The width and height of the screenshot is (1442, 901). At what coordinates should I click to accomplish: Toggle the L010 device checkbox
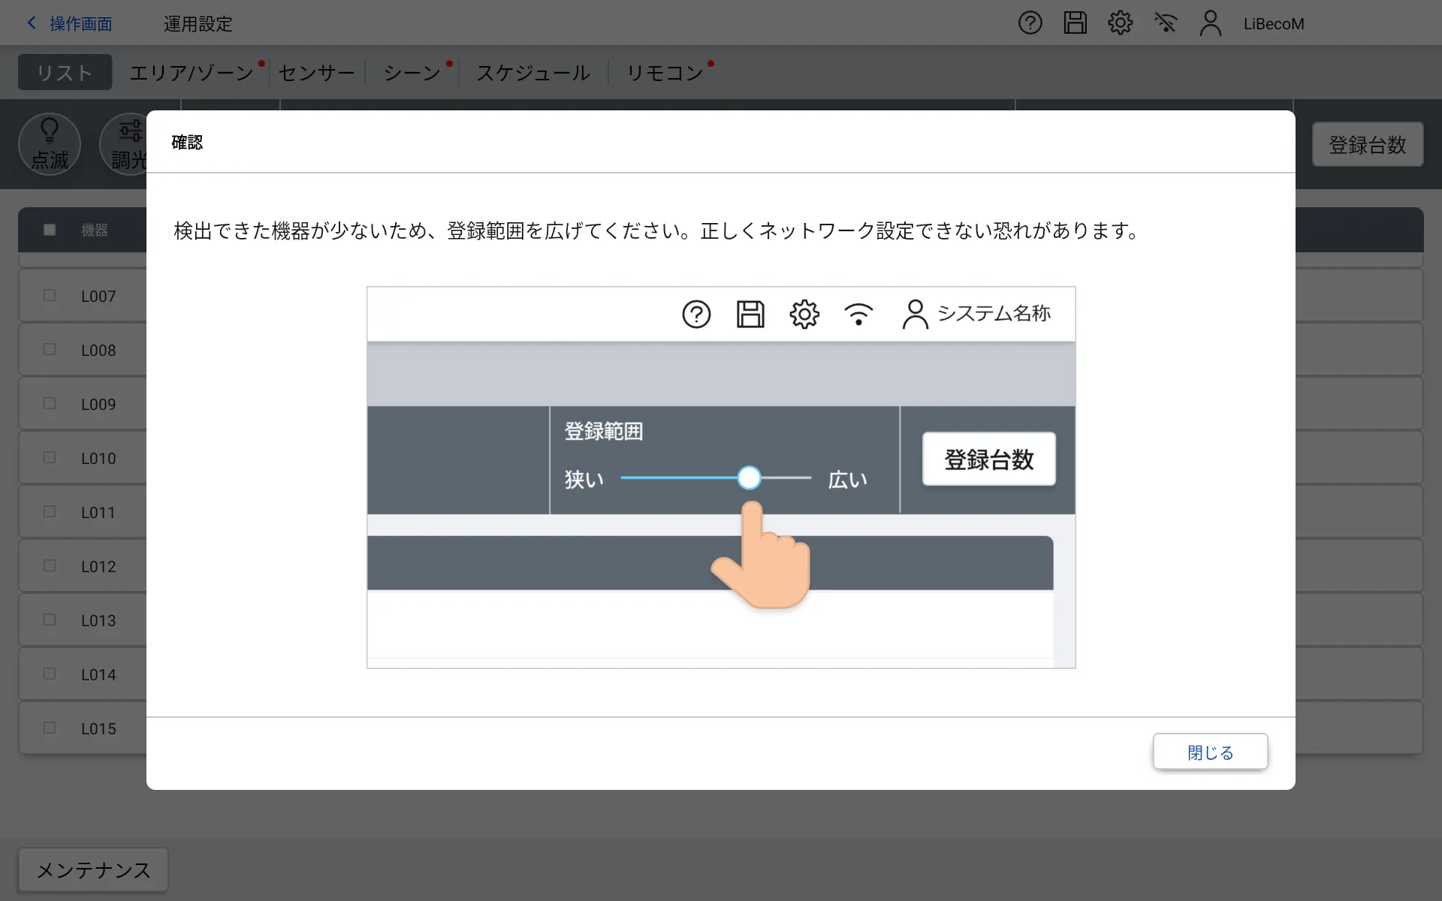pyautogui.click(x=50, y=458)
